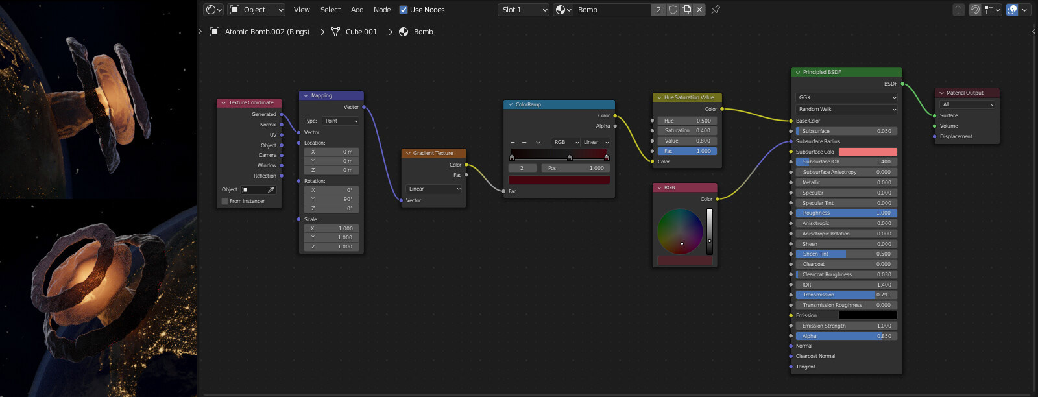Open the Material Output All target dropdown
Image resolution: width=1038 pixels, height=397 pixels.
[x=967, y=104]
